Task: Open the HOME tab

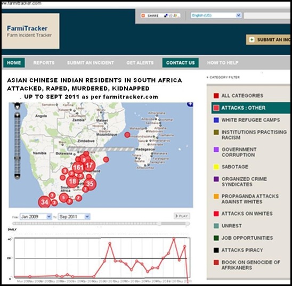Action: [14, 63]
